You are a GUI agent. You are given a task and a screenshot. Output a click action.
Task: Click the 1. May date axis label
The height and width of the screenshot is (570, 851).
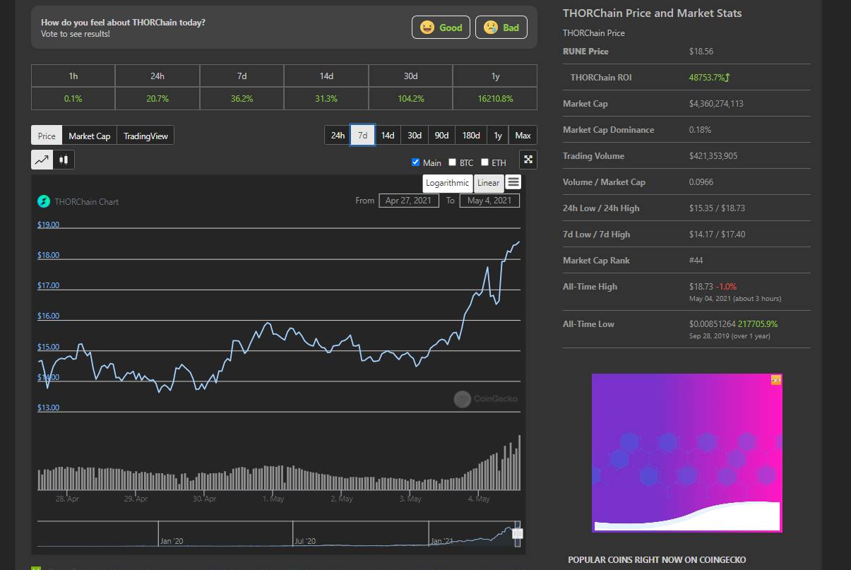click(x=273, y=499)
